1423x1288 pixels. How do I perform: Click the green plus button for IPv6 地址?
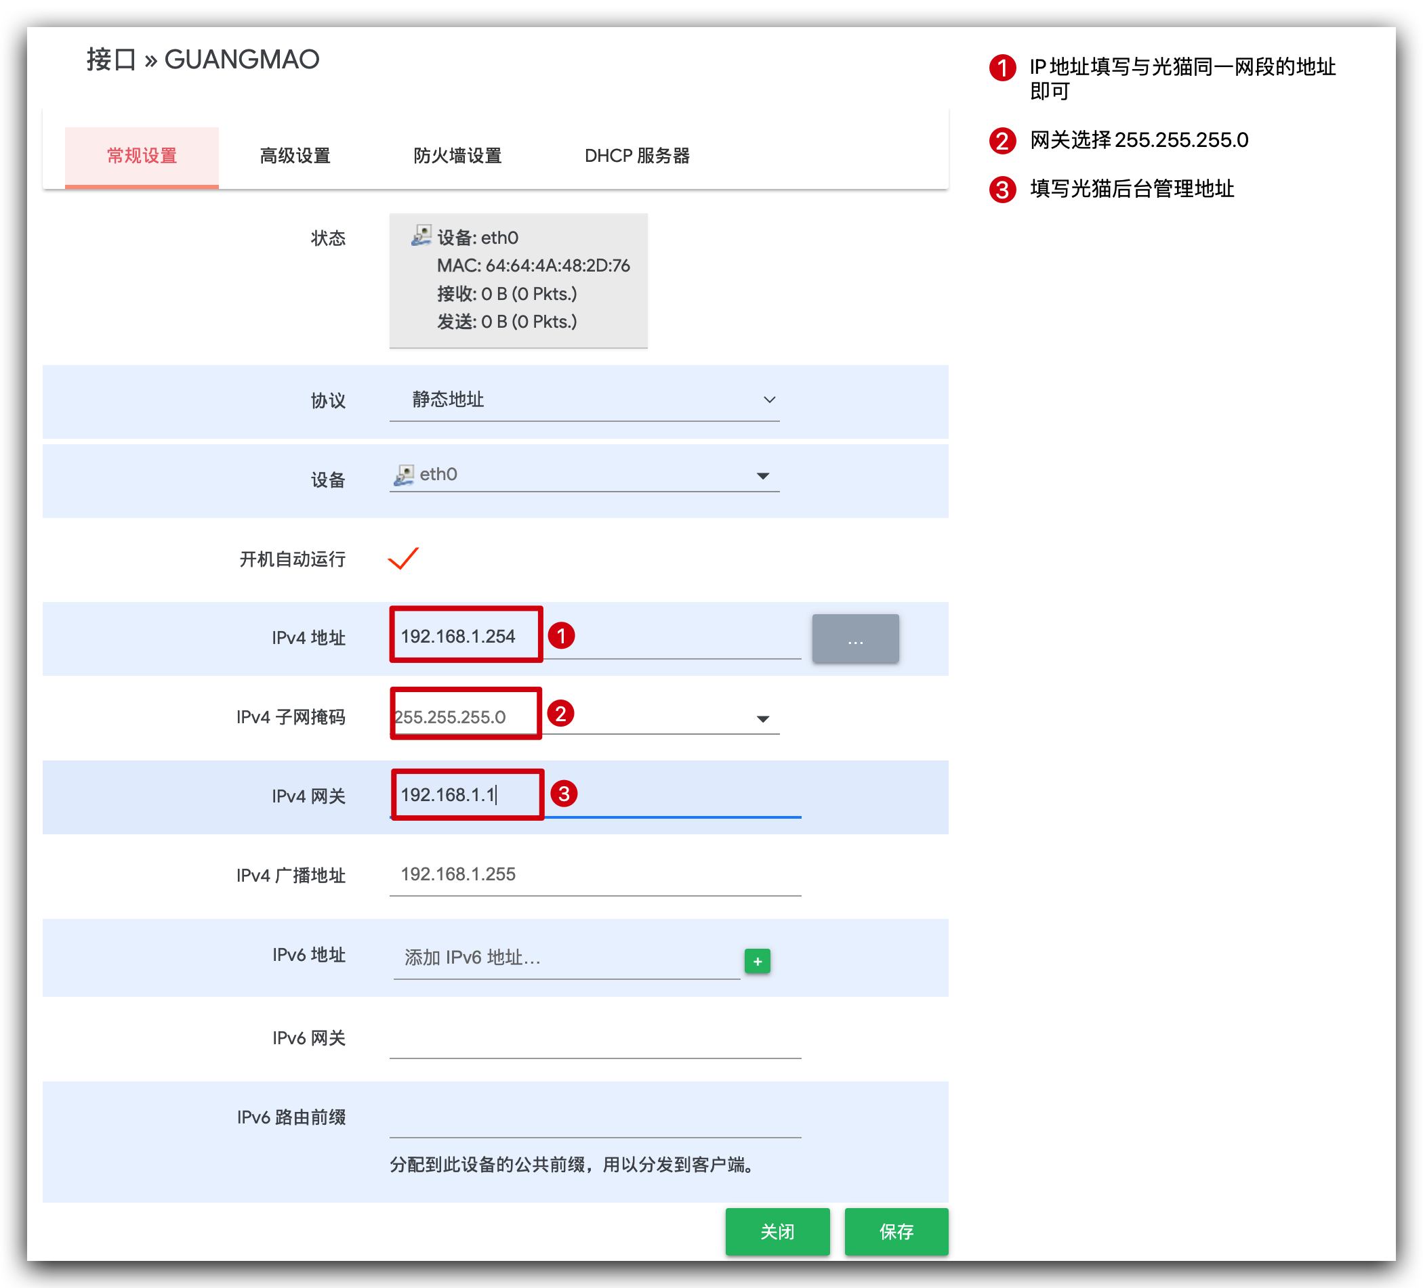pos(758,961)
